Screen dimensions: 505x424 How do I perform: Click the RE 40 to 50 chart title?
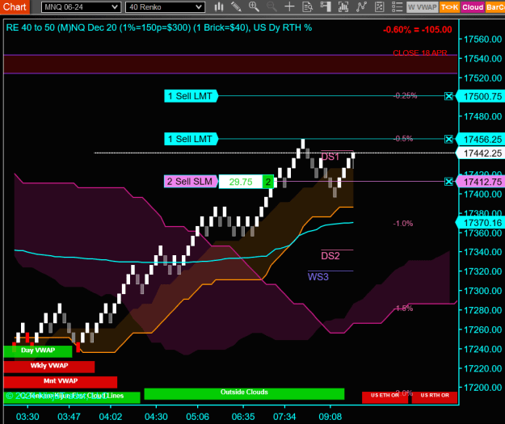pos(159,27)
